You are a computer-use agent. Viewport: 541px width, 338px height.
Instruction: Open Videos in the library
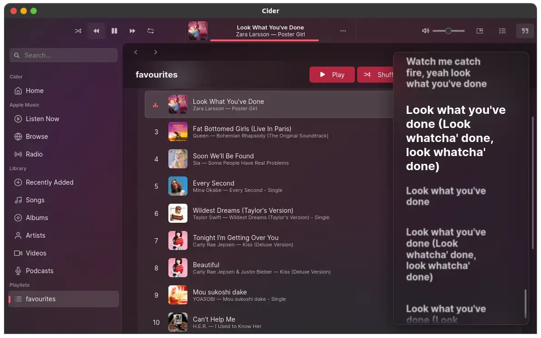tap(64, 253)
